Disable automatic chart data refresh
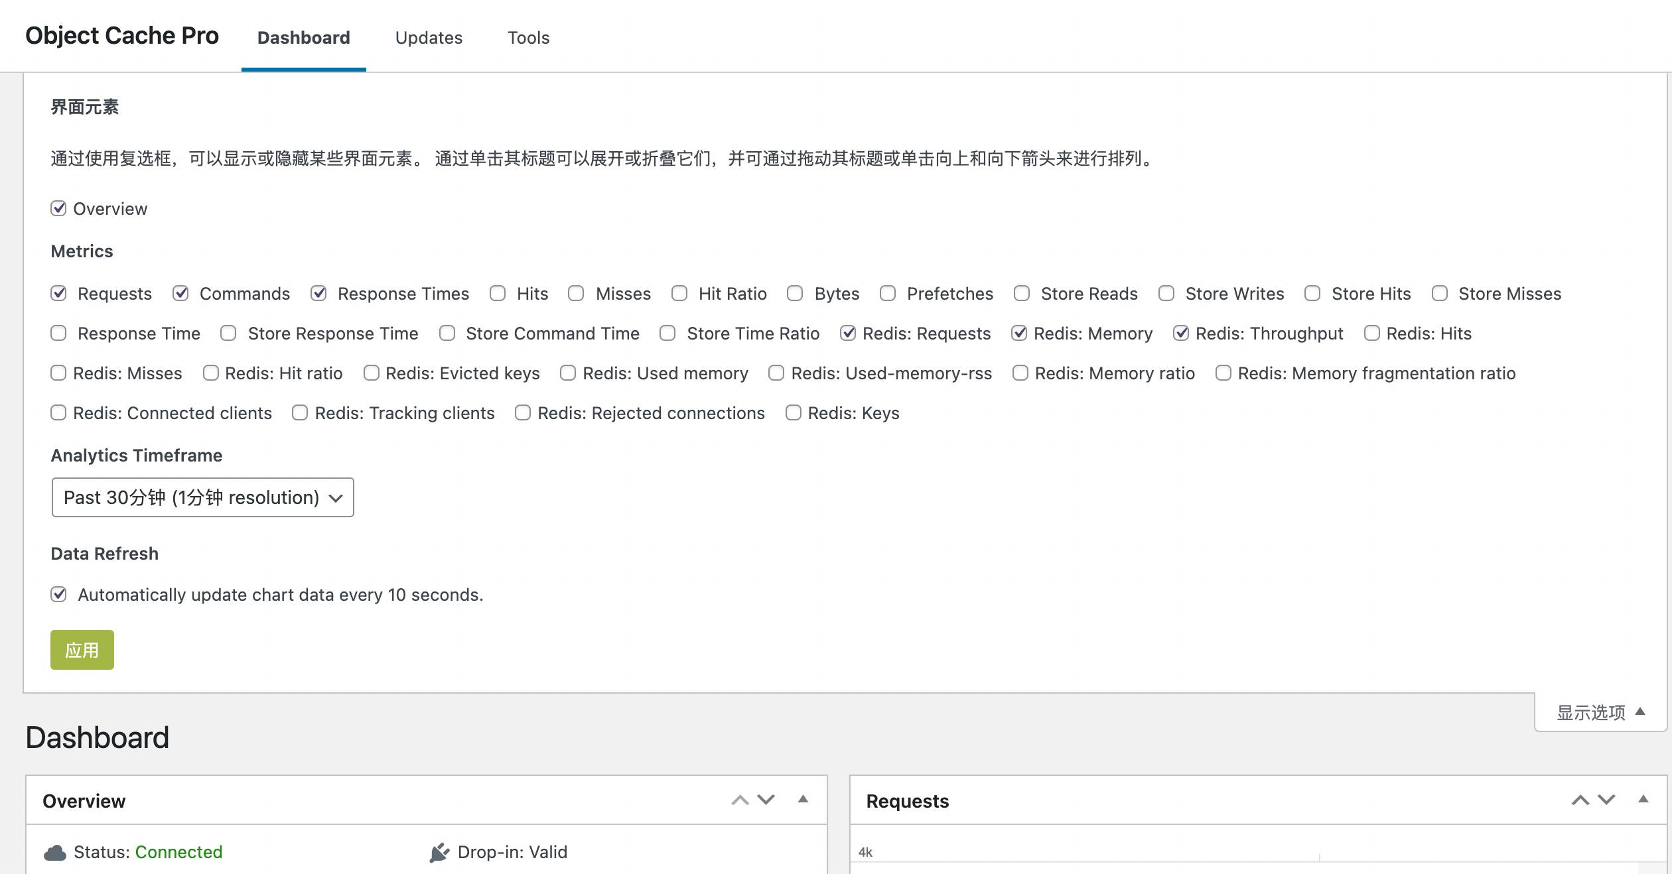 point(58,595)
